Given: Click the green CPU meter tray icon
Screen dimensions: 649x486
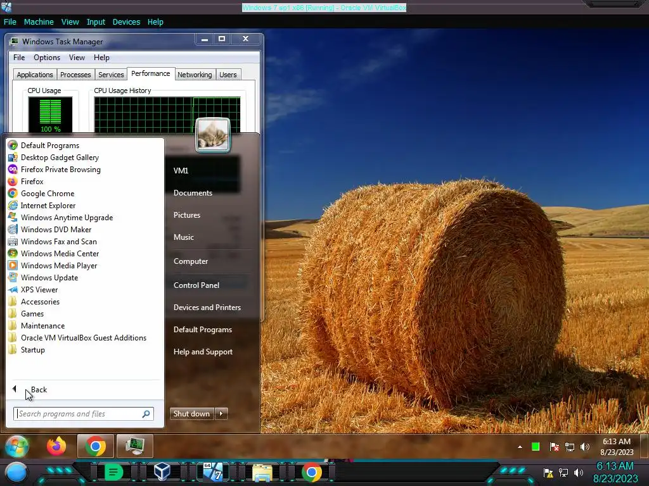Looking at the screenshot, I should [536, 447].
